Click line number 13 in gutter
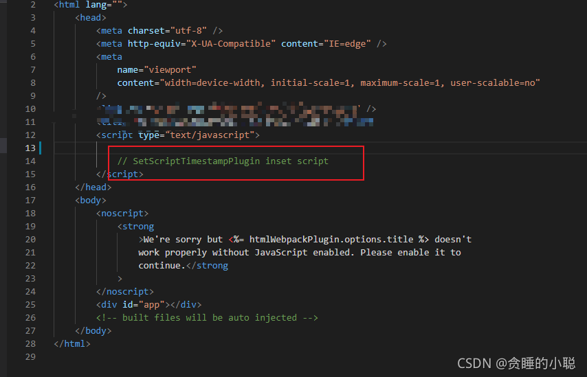This screenshot has height=377, width=587. (x=30, y=148)
